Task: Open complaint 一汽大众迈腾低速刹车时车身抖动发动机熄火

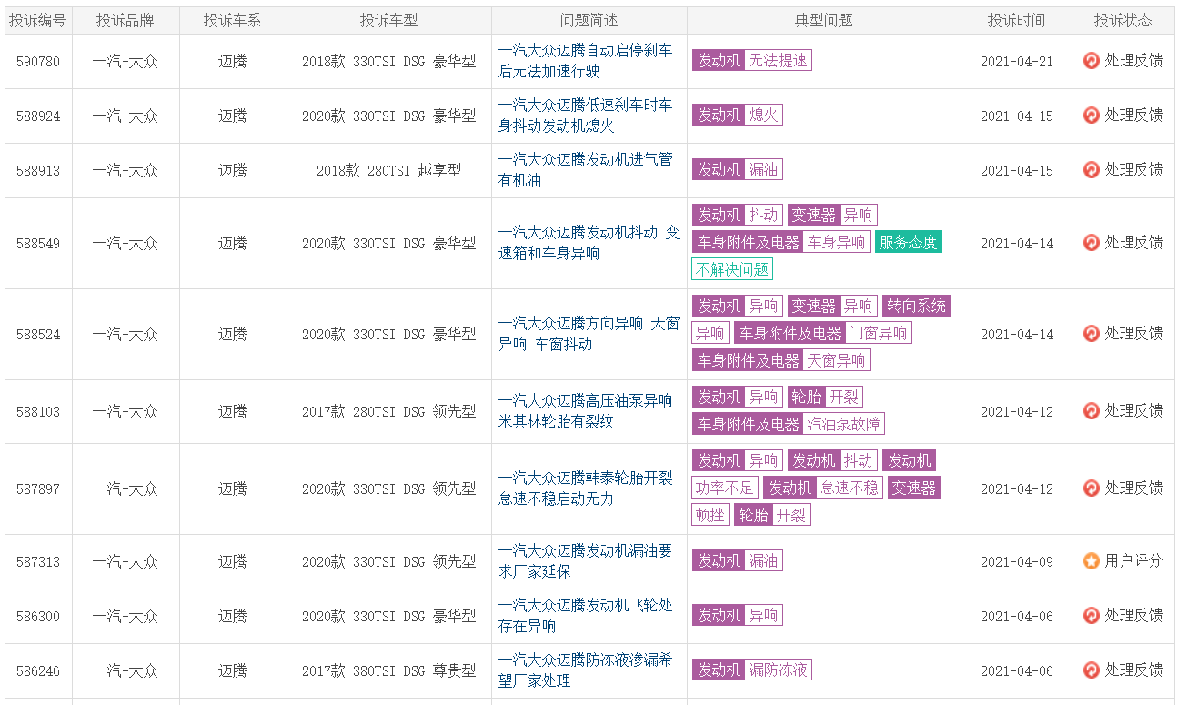Action: tap(586, 116)
